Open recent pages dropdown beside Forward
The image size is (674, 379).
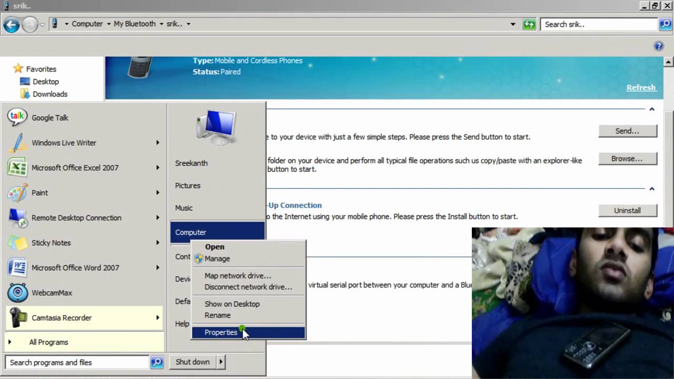(42, 25)
